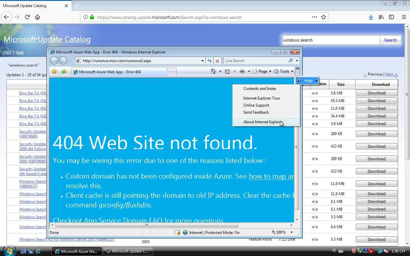Viewport: 410px width, 256px height.
Task: Open the Live Search options dropdown arrow
Action: (297, 60)
